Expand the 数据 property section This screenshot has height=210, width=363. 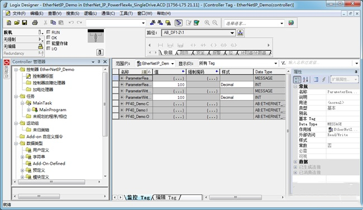[x=295, y=161]
